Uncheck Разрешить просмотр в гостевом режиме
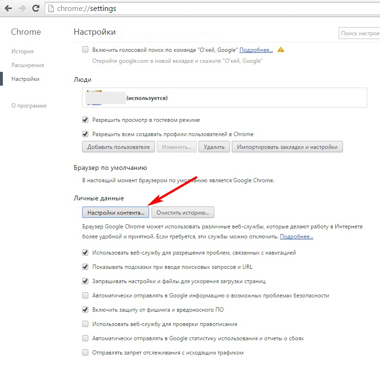The width and height of the screenshot is (380, 365). (85, 120)
